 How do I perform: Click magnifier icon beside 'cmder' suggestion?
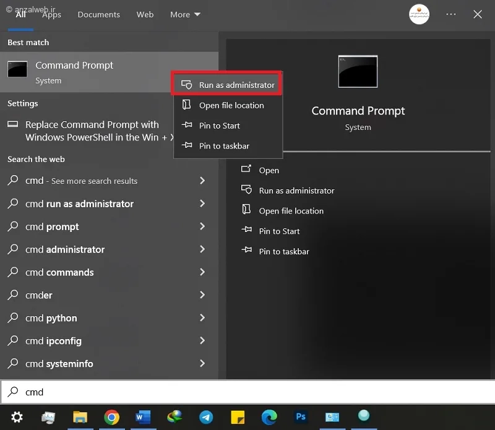coord(13,295)
